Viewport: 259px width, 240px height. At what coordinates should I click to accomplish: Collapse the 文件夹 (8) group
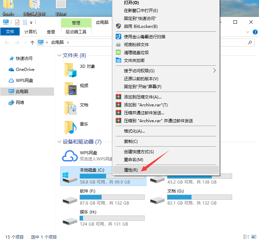click(x=59, y=55)
